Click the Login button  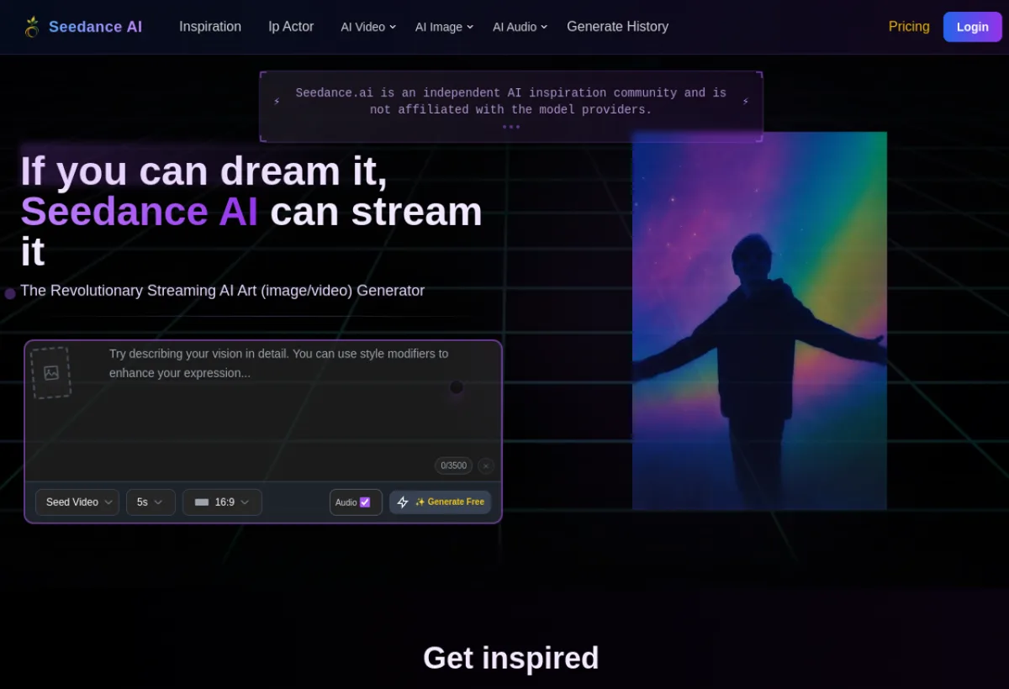[973, 27]
